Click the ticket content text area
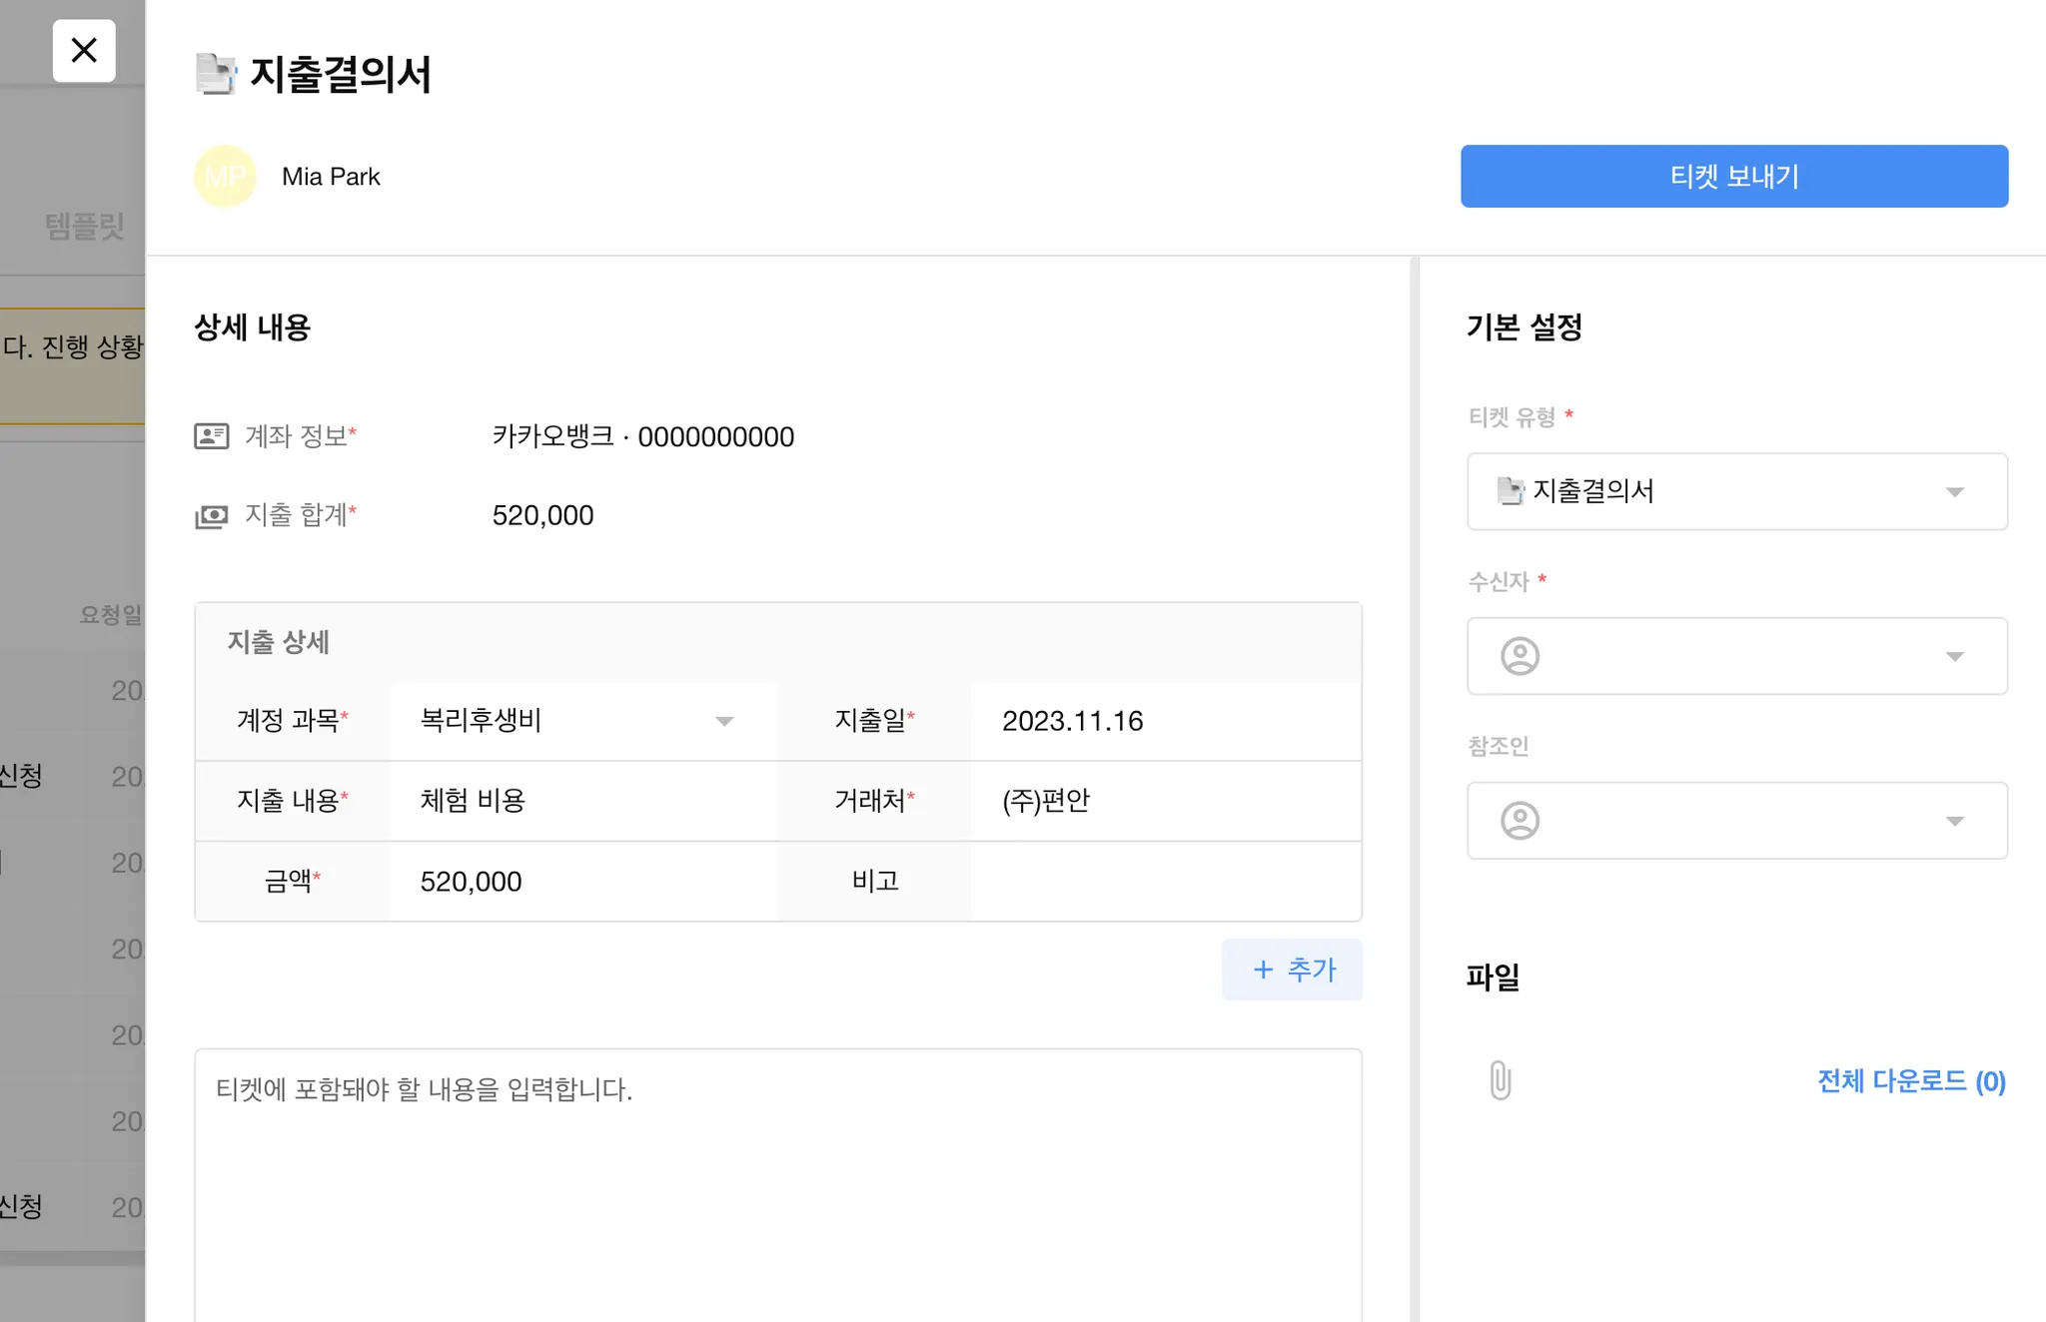Image resolution: width=2046 pixels, height=1322 pixels. pyautogui.click(x=777, y=1183)
